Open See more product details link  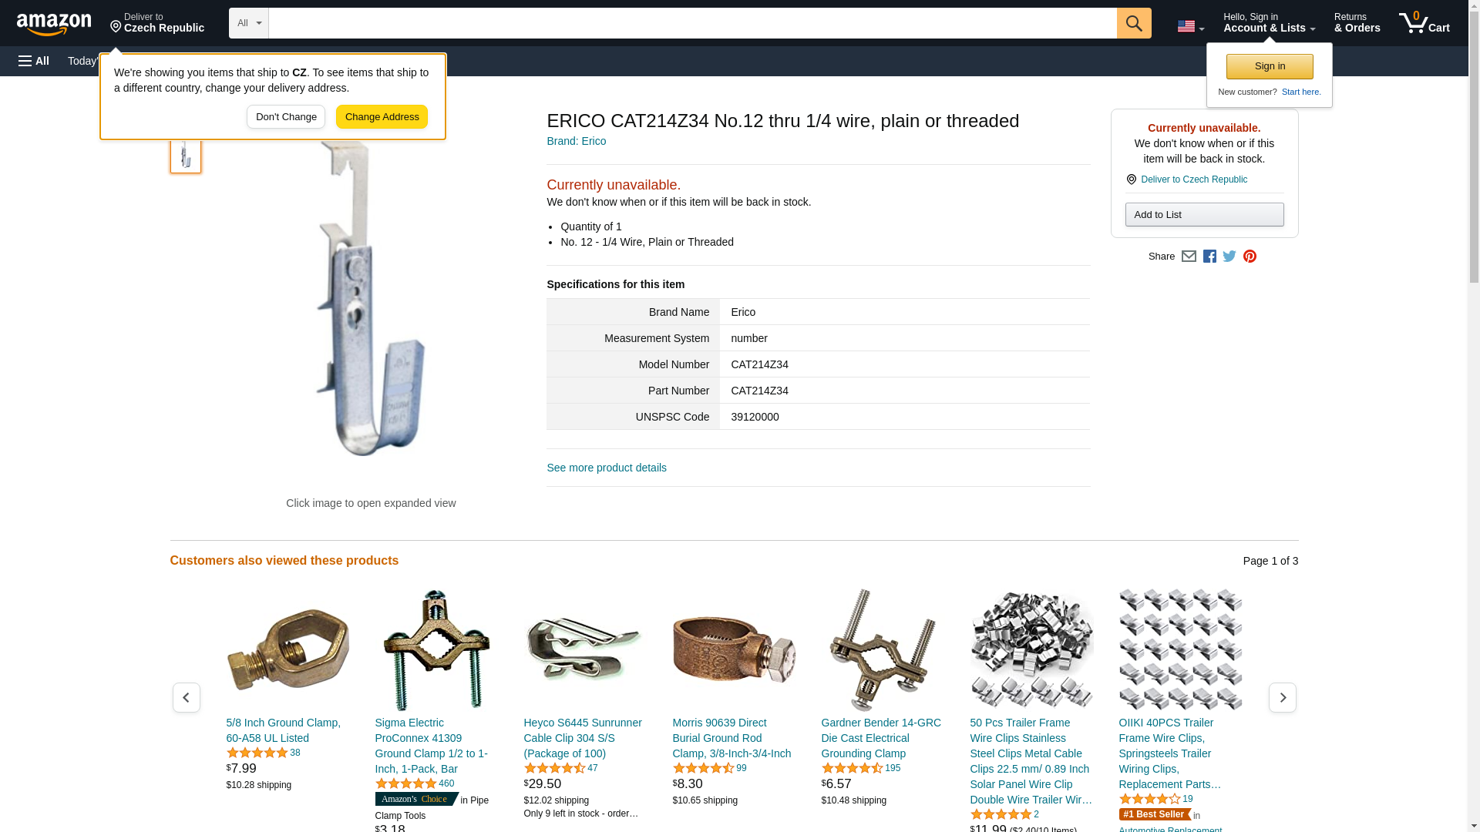[606, 468]
